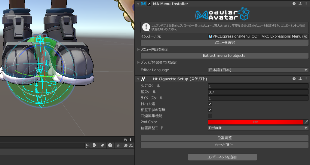Open the Editor Language dropdown

(258, 70)
